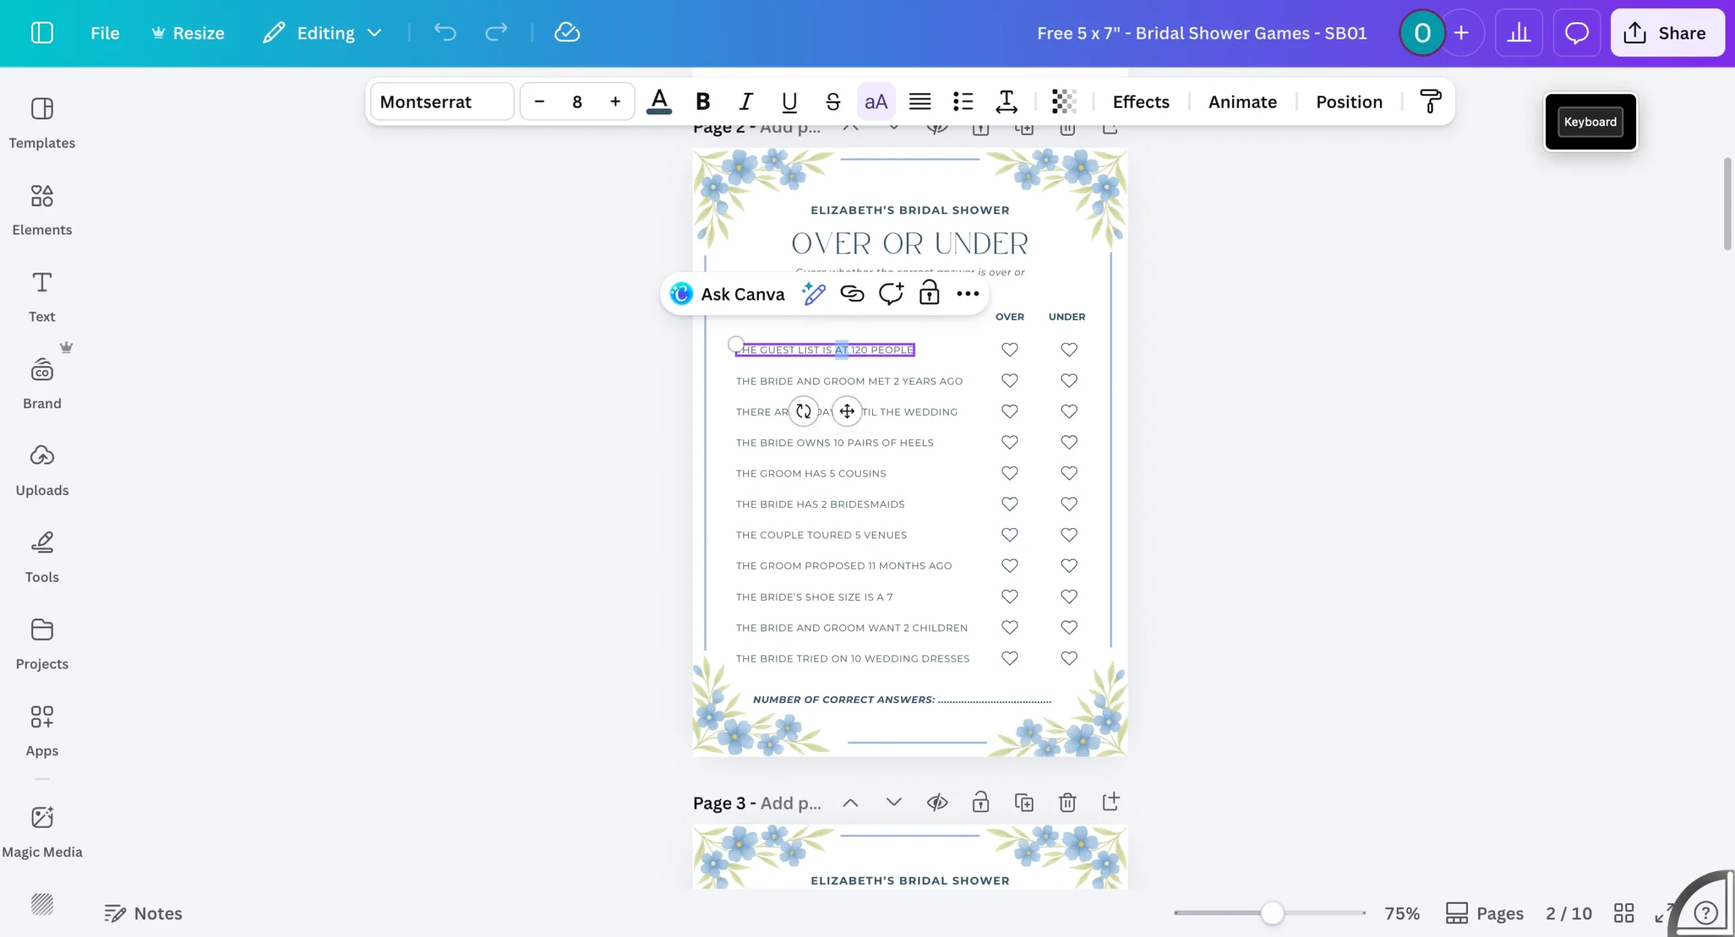Click the text spacing icon
1735x937 pixels.
pyautogui.click(x=1006, y=102)
